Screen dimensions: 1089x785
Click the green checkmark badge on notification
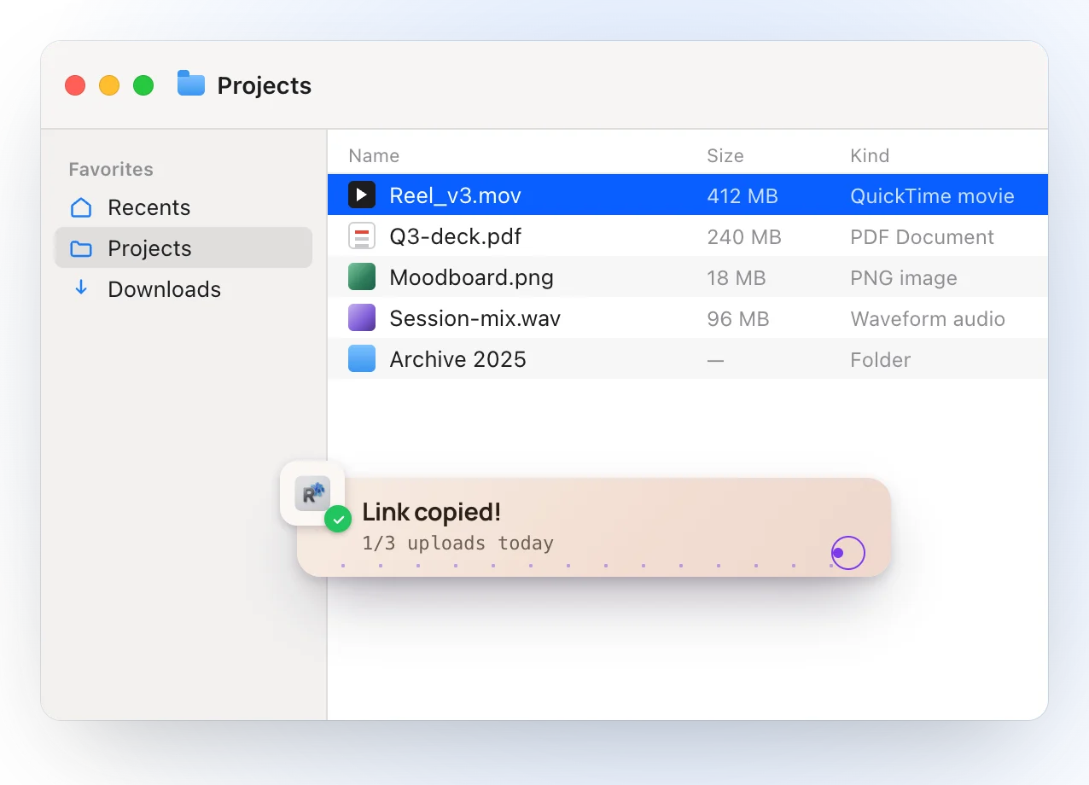tap(338, 518)
